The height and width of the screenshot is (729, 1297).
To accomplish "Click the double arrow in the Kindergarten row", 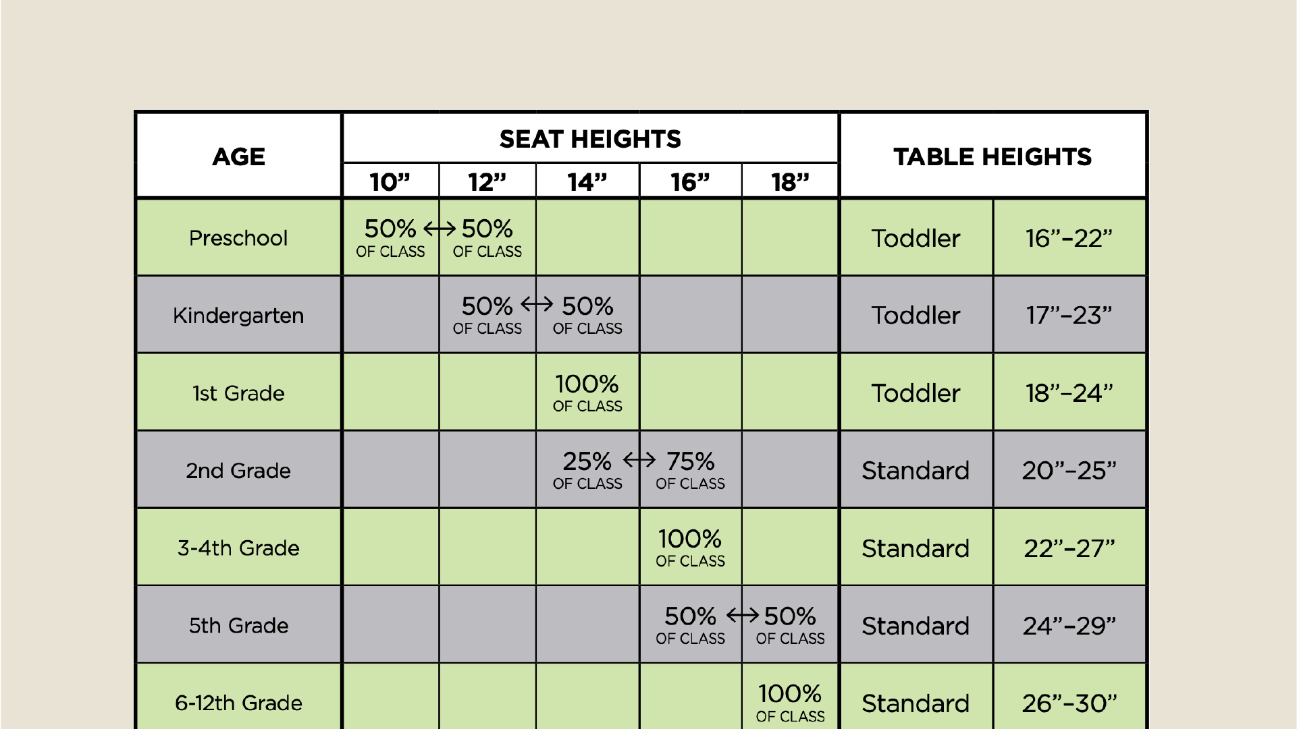I will click(x=537, y=305).
